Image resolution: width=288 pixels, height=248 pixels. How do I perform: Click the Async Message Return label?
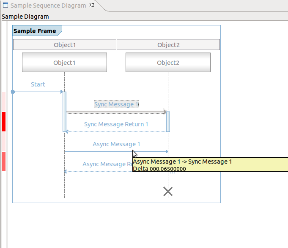click(x=107, y=164)
